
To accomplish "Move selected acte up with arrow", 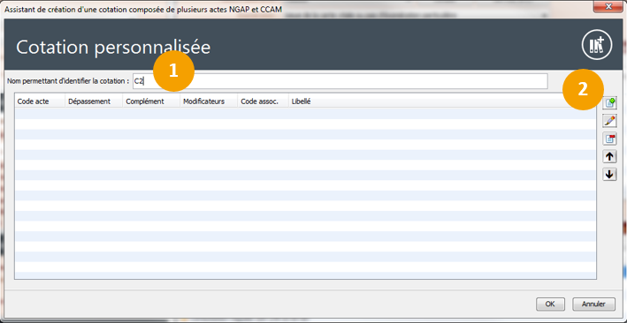I will coord(609,156).
